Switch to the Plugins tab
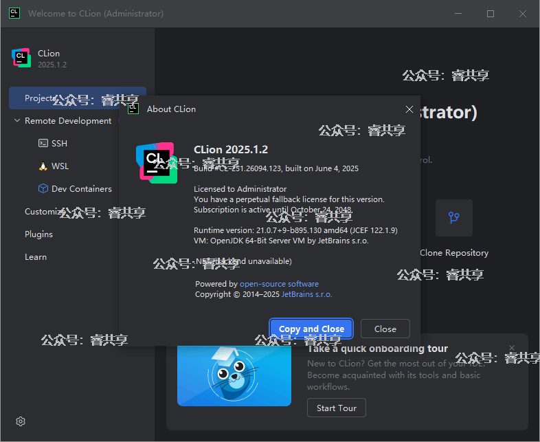The width and height of the screenshot is (540, 442). click(38, 234)
